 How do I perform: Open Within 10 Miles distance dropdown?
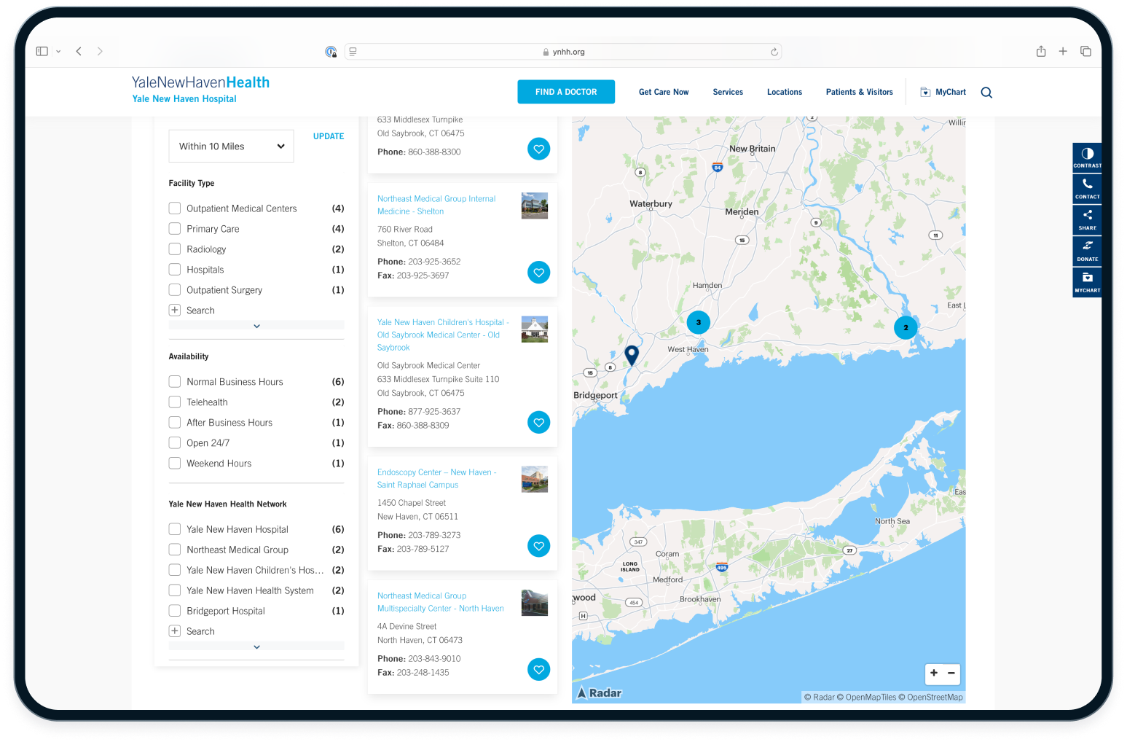[231, 147]
